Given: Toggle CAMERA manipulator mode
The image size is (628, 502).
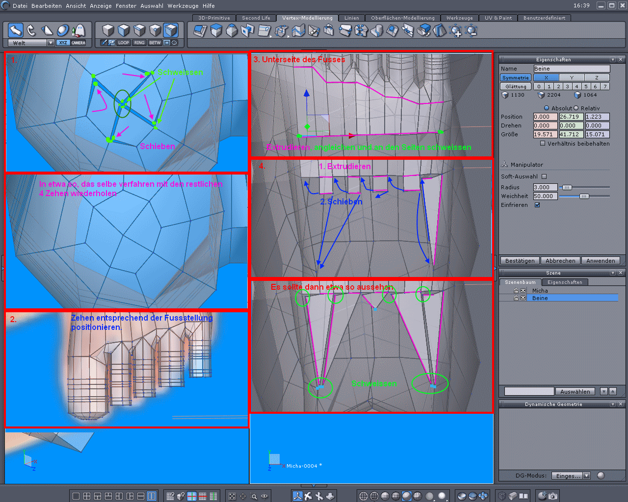Looking at the screenshot, I should point(78,43).
